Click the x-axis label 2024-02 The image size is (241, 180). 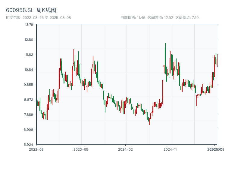coord(125,149)
